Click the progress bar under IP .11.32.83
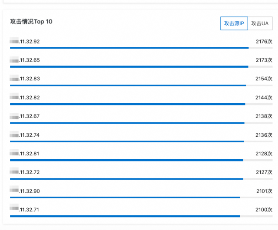This screenshot has width=278, height=230. pos(130,85)
